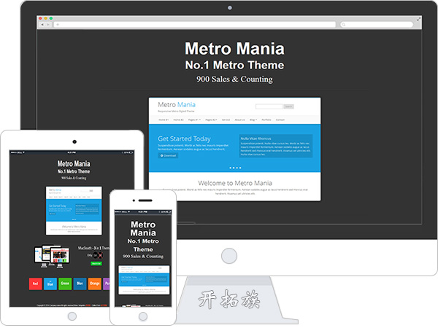Open the Service nav item
This screenshot has height=328, width=438.
coord(226,120)
